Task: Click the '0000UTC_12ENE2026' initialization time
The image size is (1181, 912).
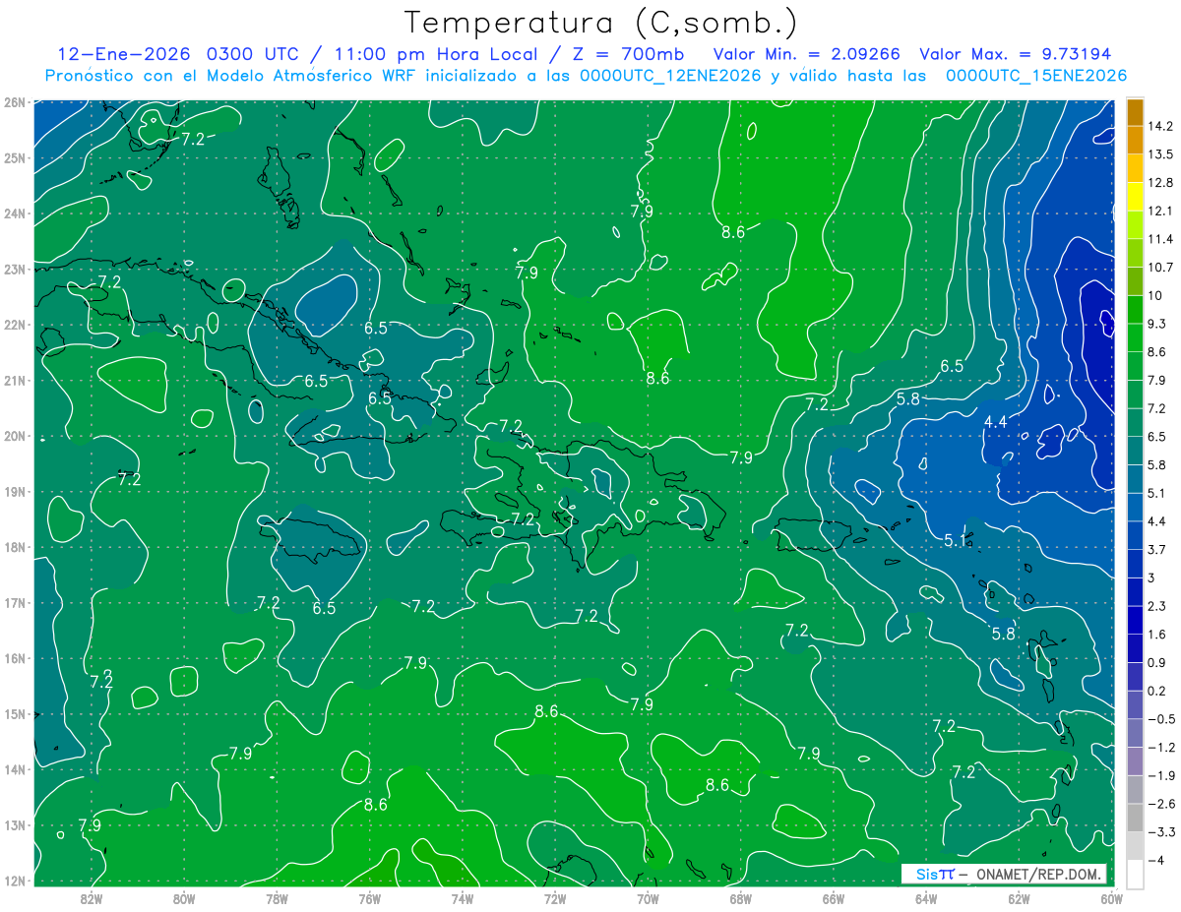Action: click(x=670, y=76)
